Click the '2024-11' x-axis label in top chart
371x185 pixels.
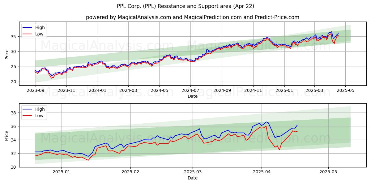pos(253,90)
